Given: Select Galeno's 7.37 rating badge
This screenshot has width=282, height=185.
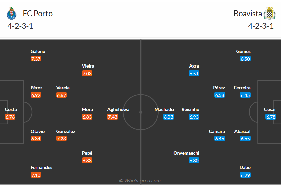Looking at the screenshot, I should coord(36,59).
